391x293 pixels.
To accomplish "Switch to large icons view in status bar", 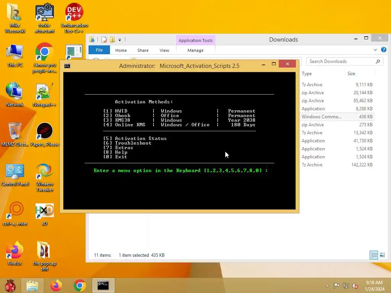I will (x=382, y=255).
